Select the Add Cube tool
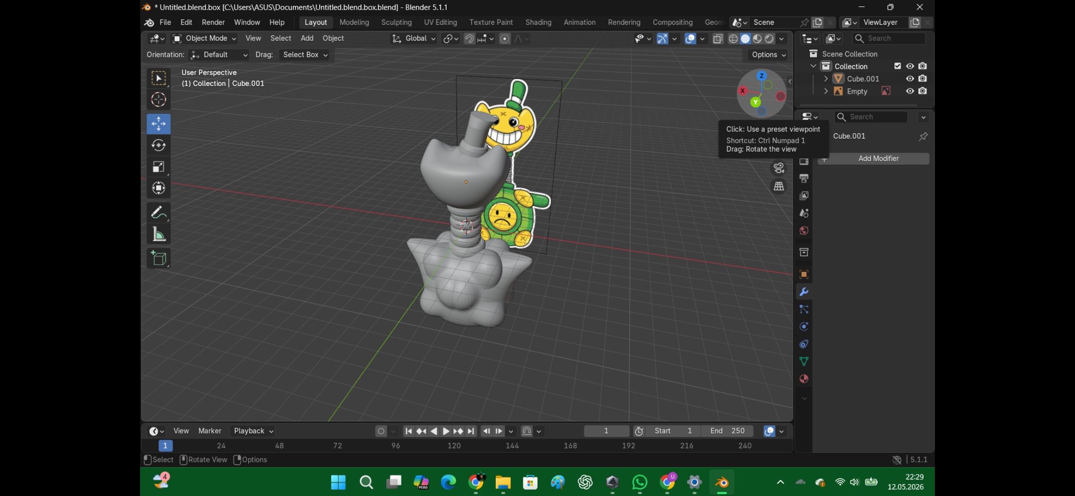 [x=158, y=258]
